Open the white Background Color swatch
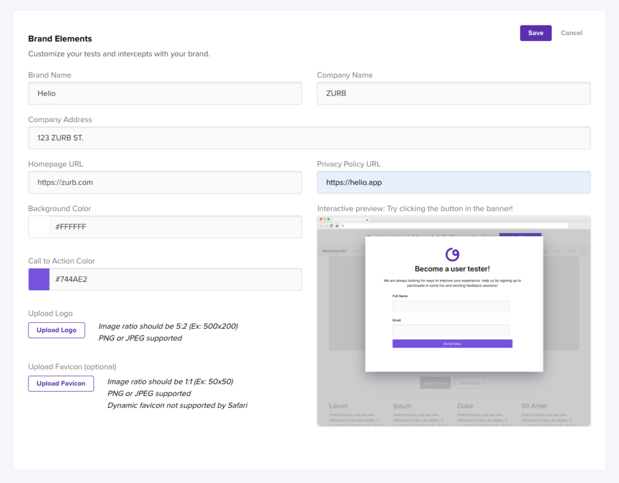The height and width of the screenshot is (483, 619). [39, 227]
